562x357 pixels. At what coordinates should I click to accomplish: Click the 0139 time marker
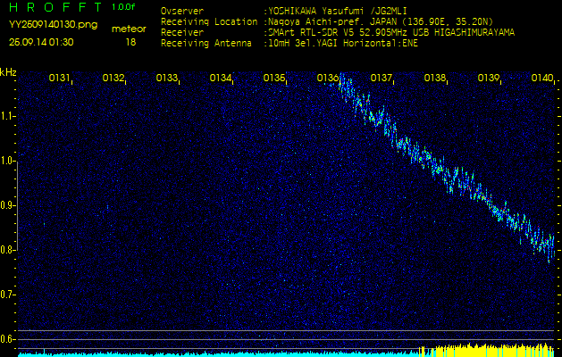pyautogui.click(x=489, y=79)
